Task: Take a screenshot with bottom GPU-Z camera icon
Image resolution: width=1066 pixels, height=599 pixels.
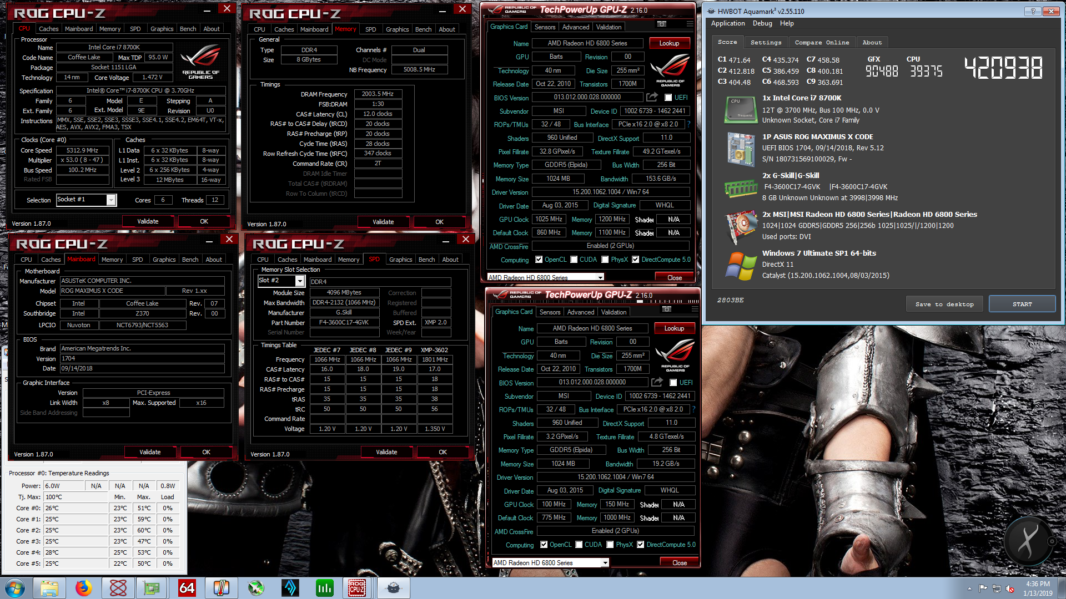Action: coord(666,309)
